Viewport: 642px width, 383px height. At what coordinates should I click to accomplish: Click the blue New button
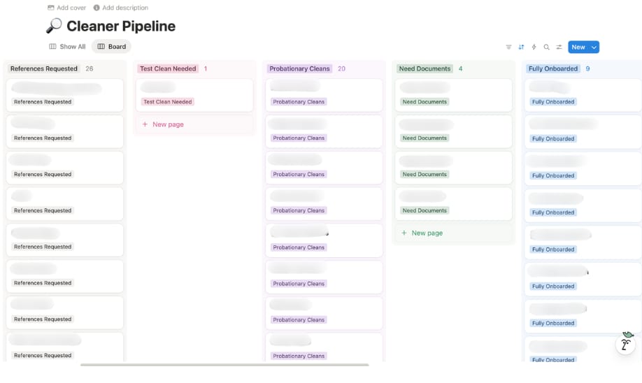pyautogui.click(x=578, y=48)
